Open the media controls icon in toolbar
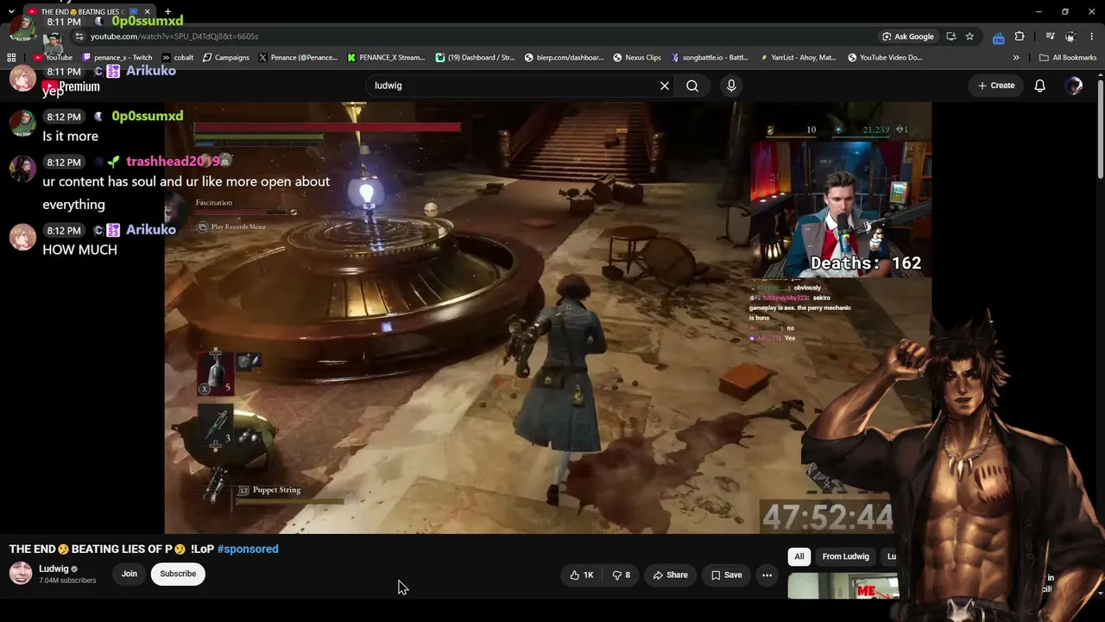The height and width of the screenshot is (622, 1105). point(1050,36)
